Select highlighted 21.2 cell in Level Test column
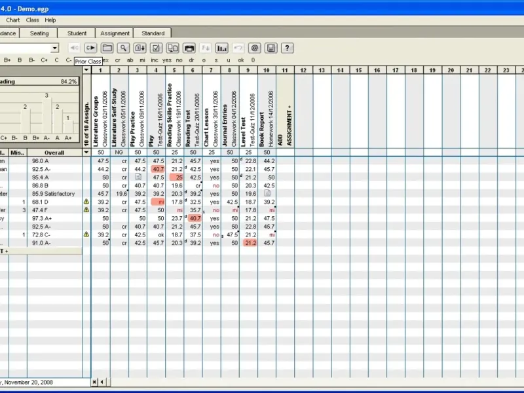This screenshot has width=524, height=393. pos(250,243)
